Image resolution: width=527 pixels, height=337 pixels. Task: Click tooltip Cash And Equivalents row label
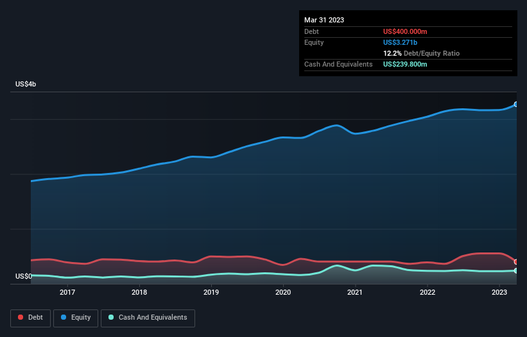[338, 64]
